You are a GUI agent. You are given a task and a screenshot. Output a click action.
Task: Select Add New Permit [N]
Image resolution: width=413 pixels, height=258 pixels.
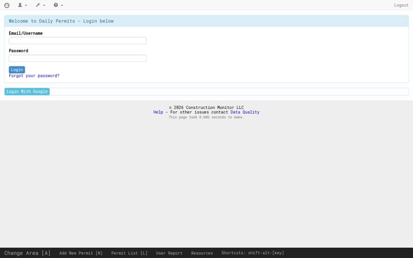click(x=81, y=253)
